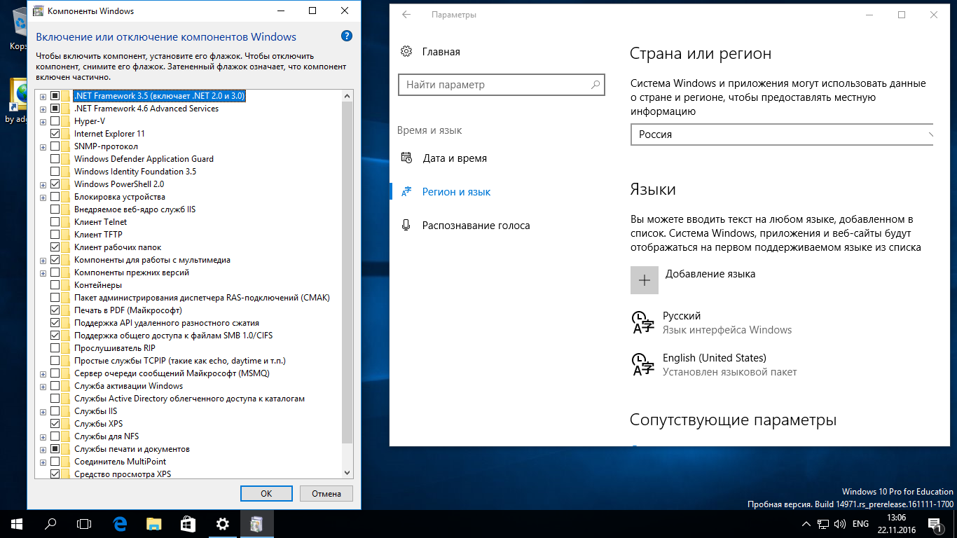Click the plus icon for adding language
The image size is (957, 538).
pyautogui.click(x=644, y=280)
